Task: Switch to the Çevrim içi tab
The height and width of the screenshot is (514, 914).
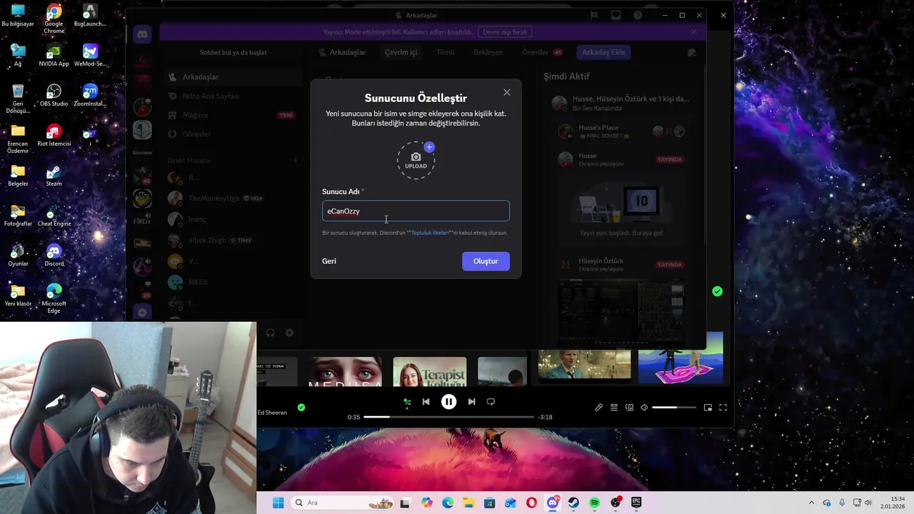Action: coord(401,52)
